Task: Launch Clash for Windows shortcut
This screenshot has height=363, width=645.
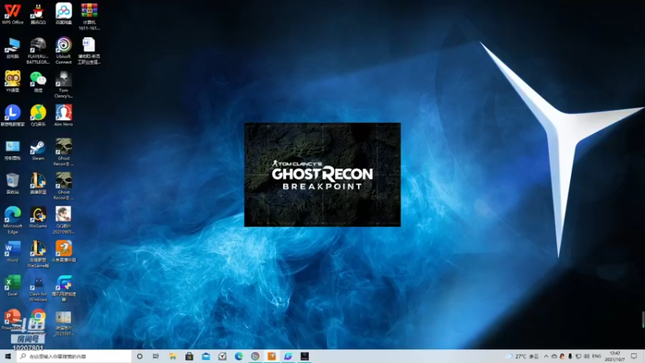Action: (38, 288)
